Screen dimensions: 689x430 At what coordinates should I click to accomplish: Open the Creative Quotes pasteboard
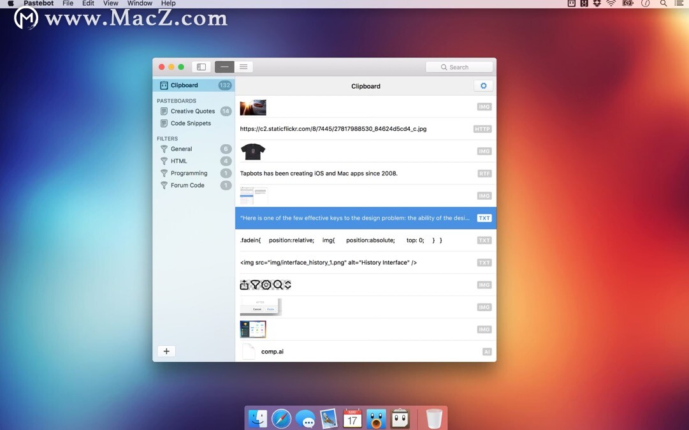(194, 111)
